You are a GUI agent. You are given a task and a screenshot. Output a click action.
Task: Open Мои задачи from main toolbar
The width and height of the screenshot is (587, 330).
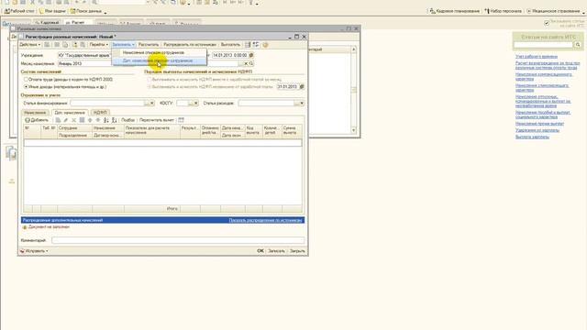[x=52, y=11]
